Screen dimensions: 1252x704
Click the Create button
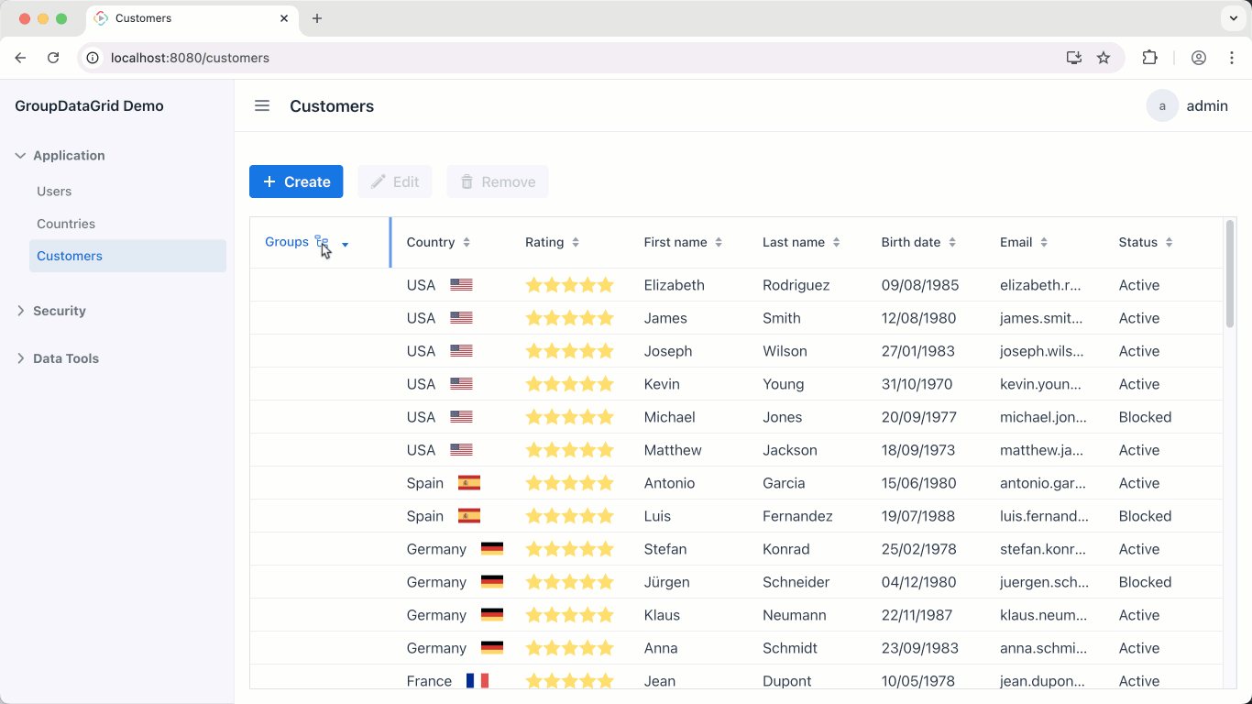click(x=296, y=181)
